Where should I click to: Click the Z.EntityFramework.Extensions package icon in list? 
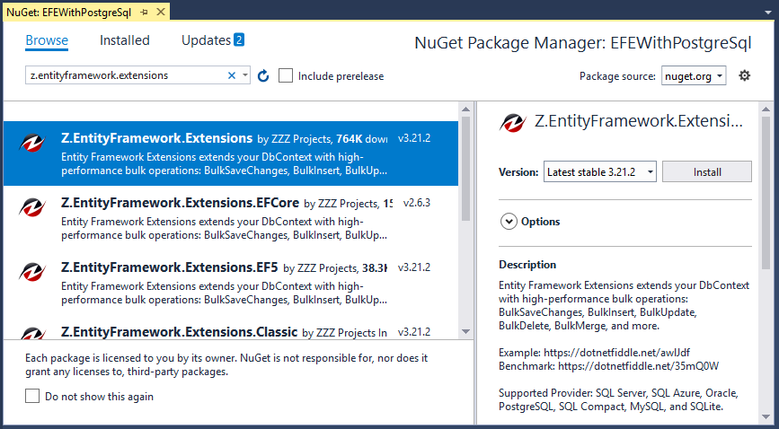[x=32, y=143]
